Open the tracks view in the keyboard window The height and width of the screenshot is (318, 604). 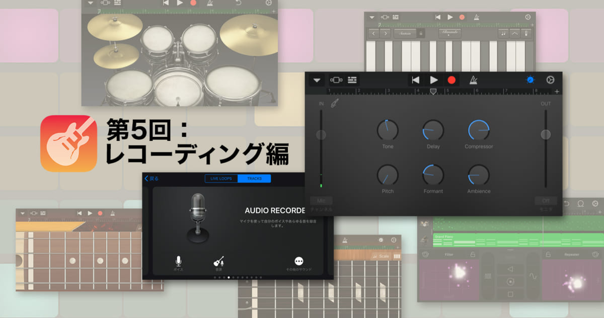click(385, 17)
